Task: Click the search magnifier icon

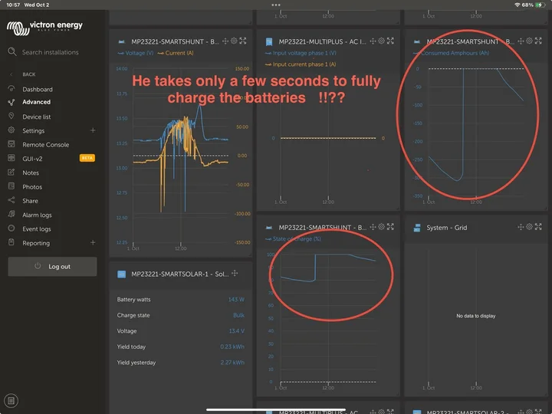Action: [x=12, y=52]
